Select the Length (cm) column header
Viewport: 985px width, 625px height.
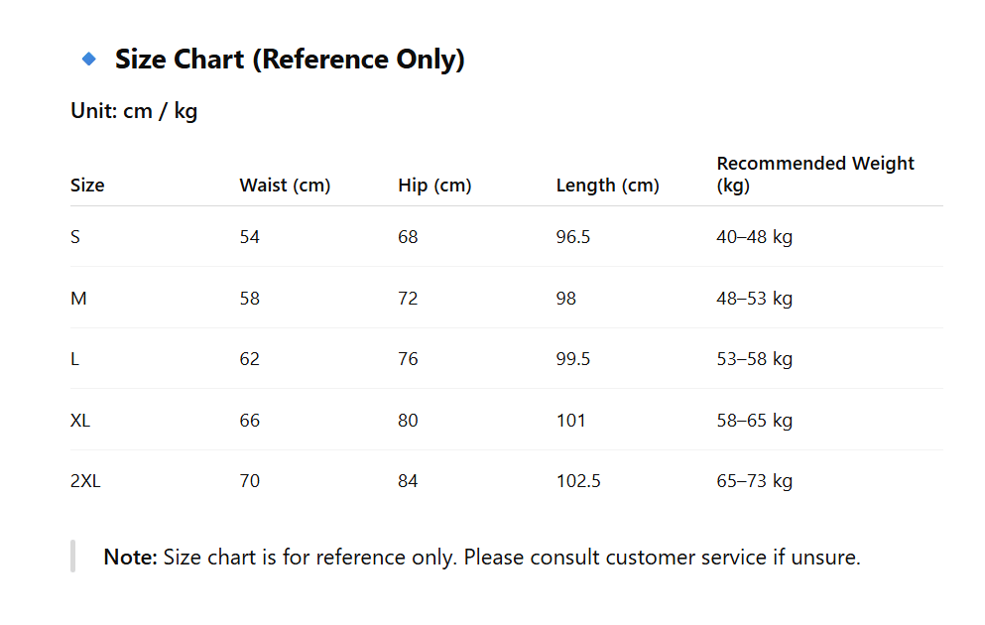coord(607,186)
